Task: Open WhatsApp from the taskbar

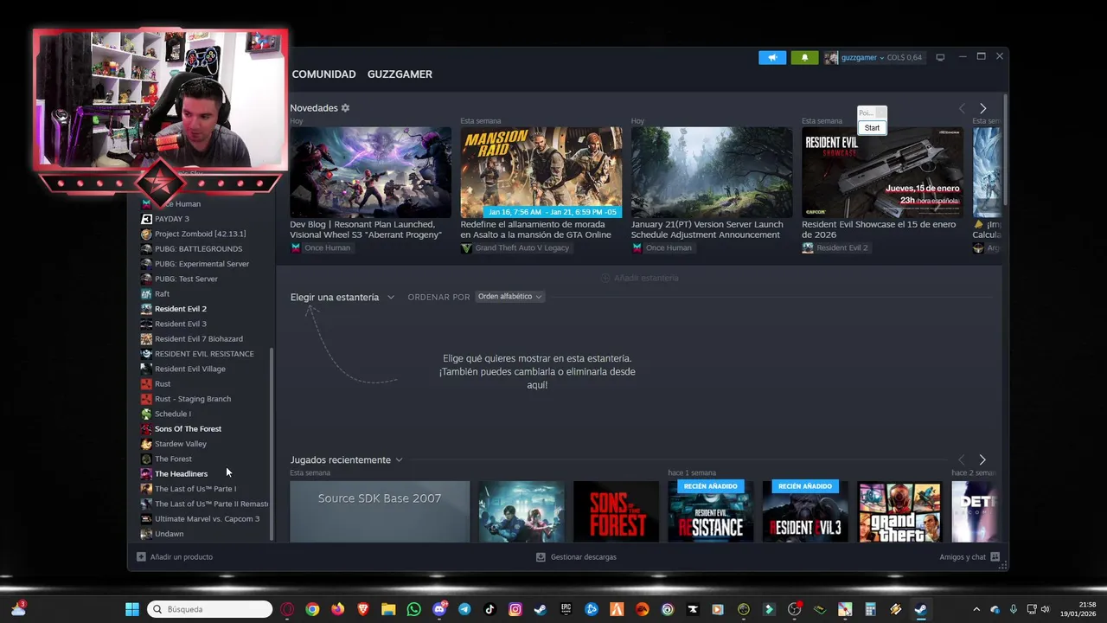Action: [x=413, y=609]
